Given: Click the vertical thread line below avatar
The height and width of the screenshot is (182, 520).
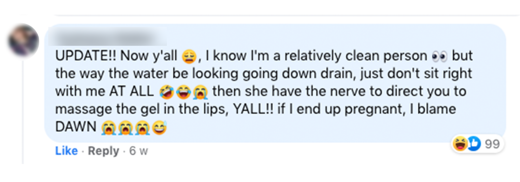Looking at the screenshot, I should point(23,112).
